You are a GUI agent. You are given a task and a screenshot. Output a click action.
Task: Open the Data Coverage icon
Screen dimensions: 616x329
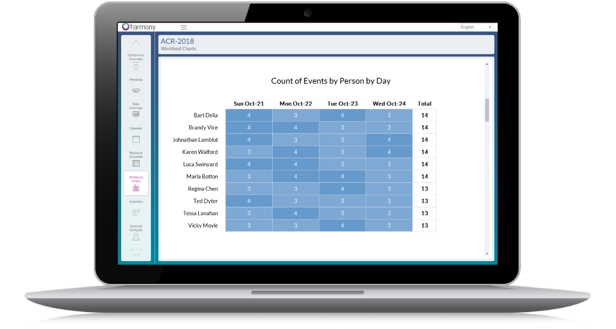click(x=136, y=114)
